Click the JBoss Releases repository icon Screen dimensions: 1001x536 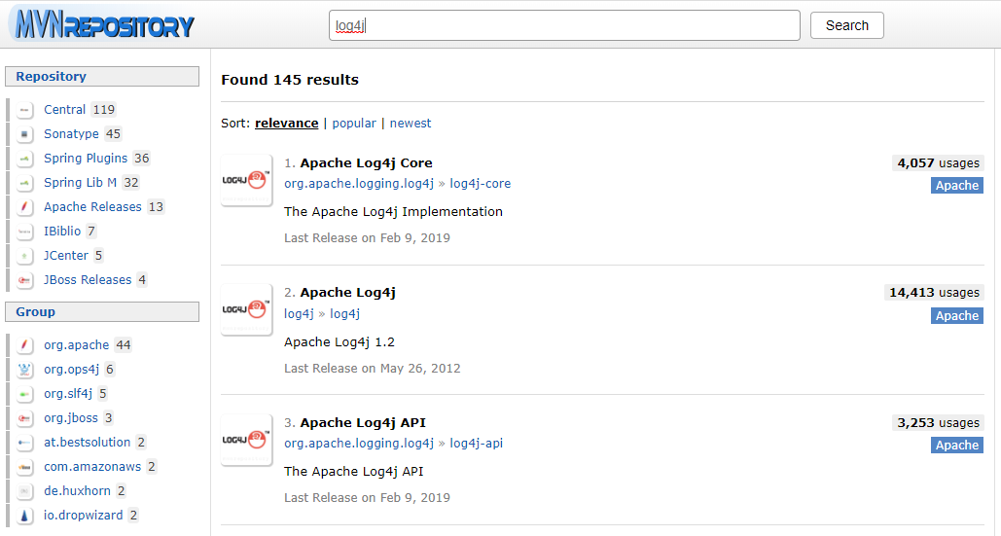pyautogui.click(x=24, y=279)
